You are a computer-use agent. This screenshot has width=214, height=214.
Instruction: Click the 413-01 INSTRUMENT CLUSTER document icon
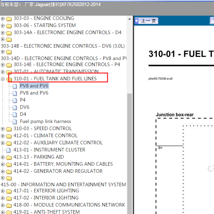point(8,150)
